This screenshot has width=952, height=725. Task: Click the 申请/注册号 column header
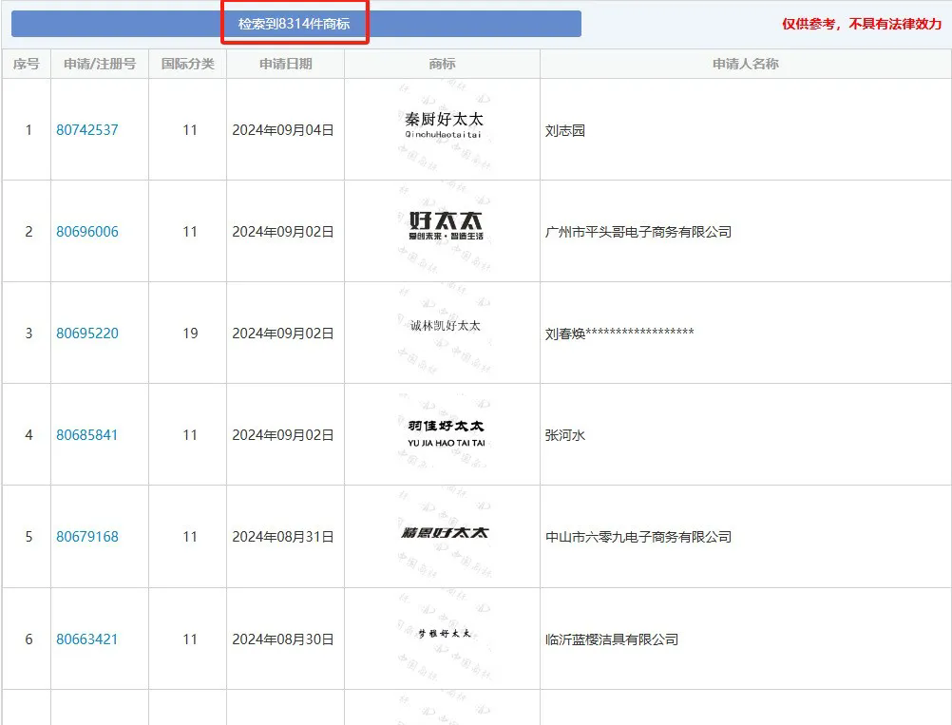[x=100, y=64]
